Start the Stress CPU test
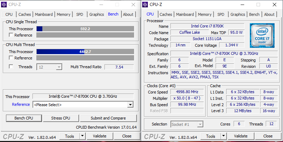Viewport: 283px width, 142px height. click(61, 118)
